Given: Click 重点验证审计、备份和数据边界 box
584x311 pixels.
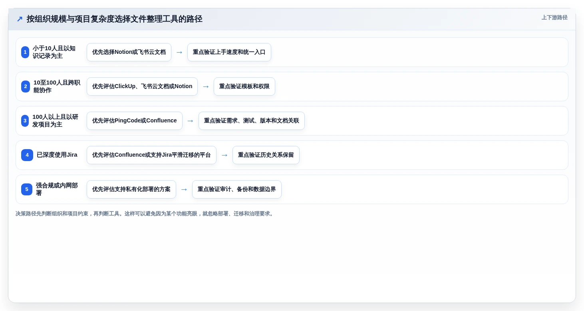Looking at the screenshot, I should [237, 189].
